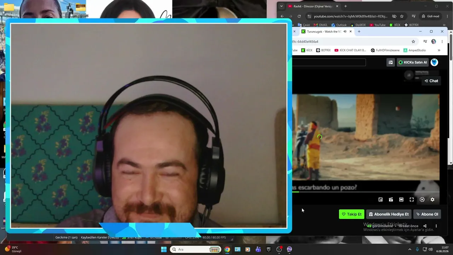
Task: Follow the channel with Takip Et
Action: [351, 214]
